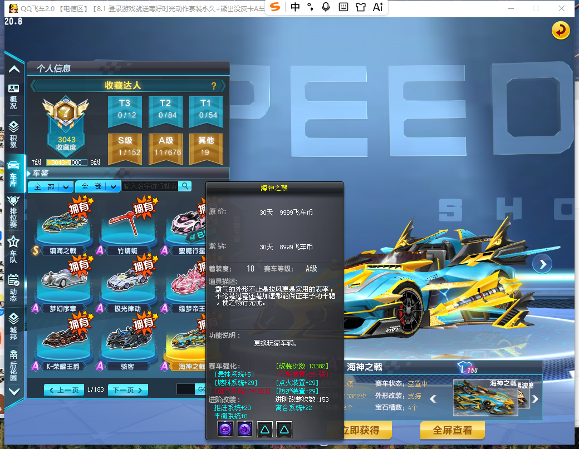Click the QQ飞车 title bar app icon

pyautogui.click(x=13, y=8)
